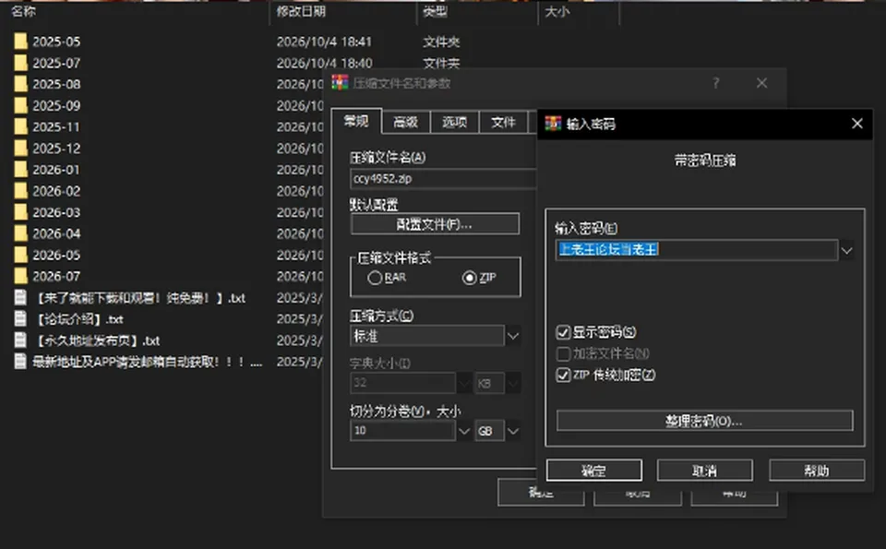The height and width of the screenshot is (549, 886).
Task: Click the 2025-08 folder icon
Action: [21, 84]
